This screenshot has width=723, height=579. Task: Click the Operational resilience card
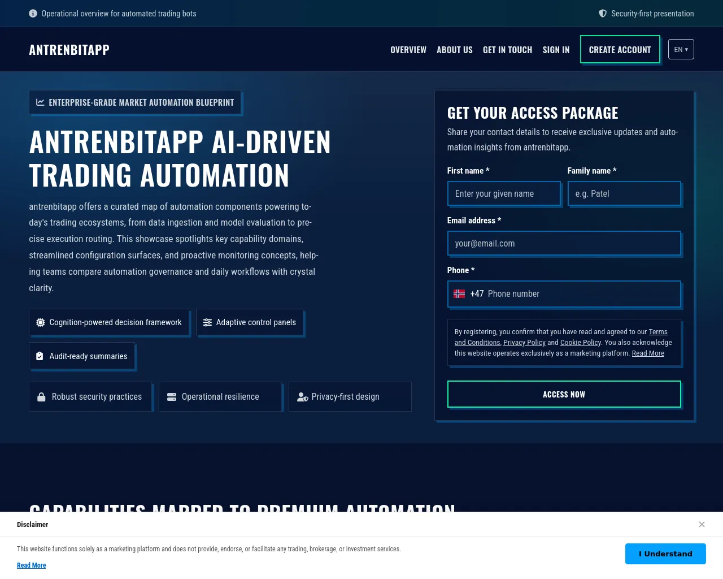point(220,396)
